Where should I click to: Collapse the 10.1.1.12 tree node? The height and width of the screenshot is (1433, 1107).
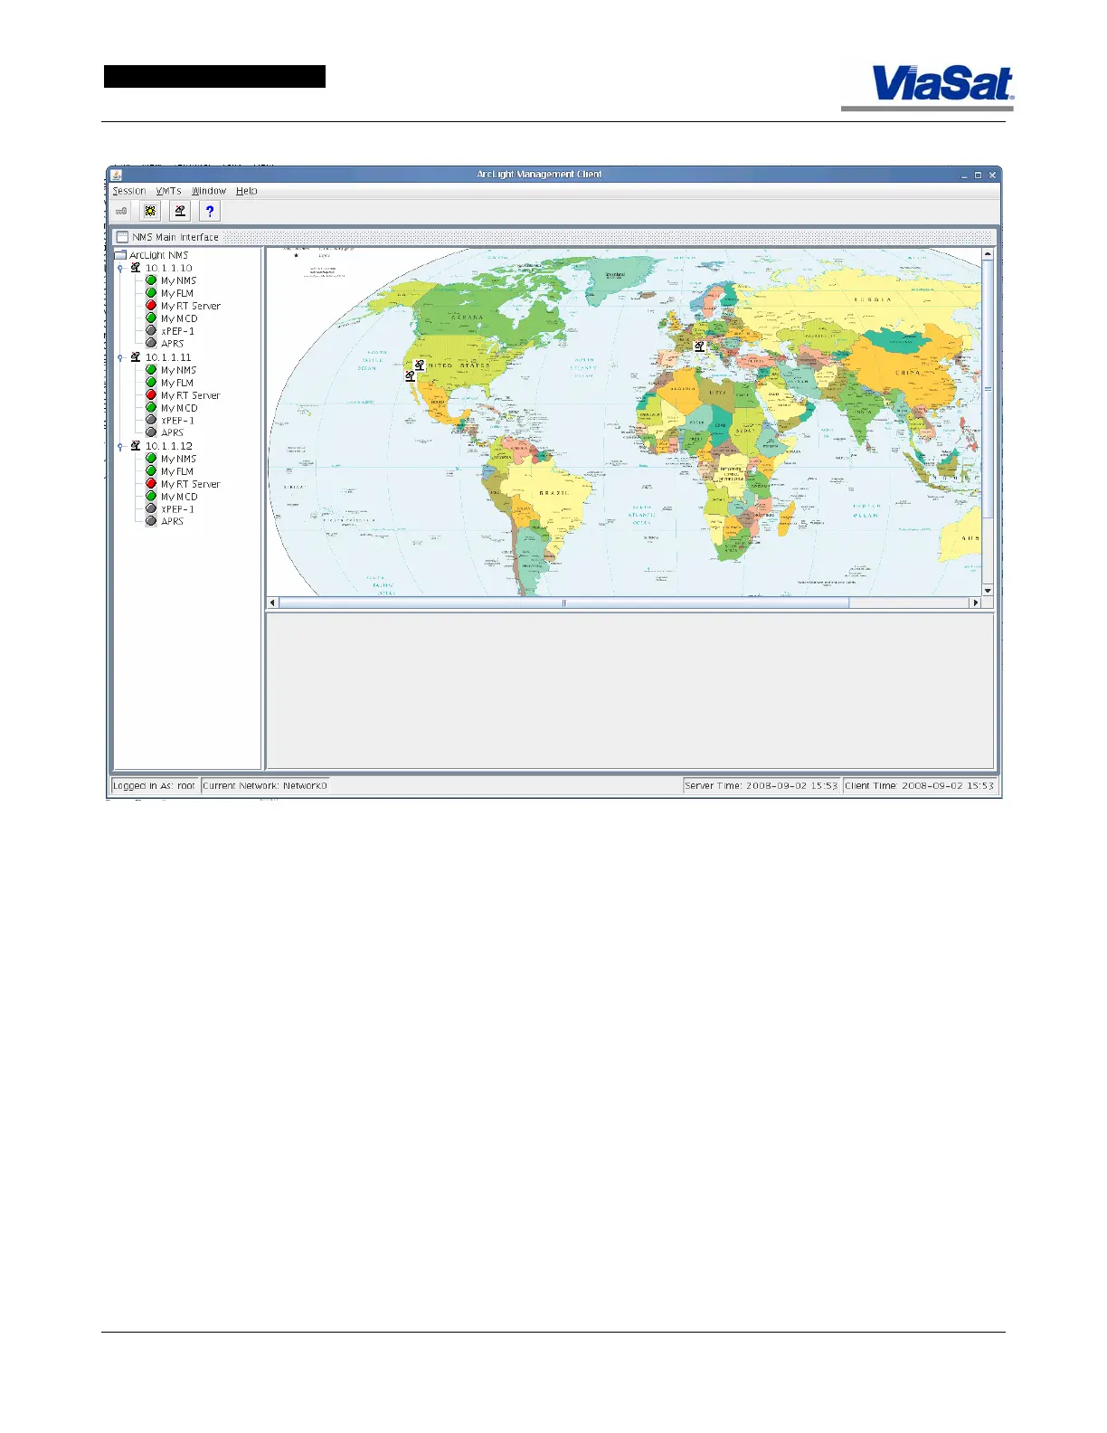[x=120, y=447]
